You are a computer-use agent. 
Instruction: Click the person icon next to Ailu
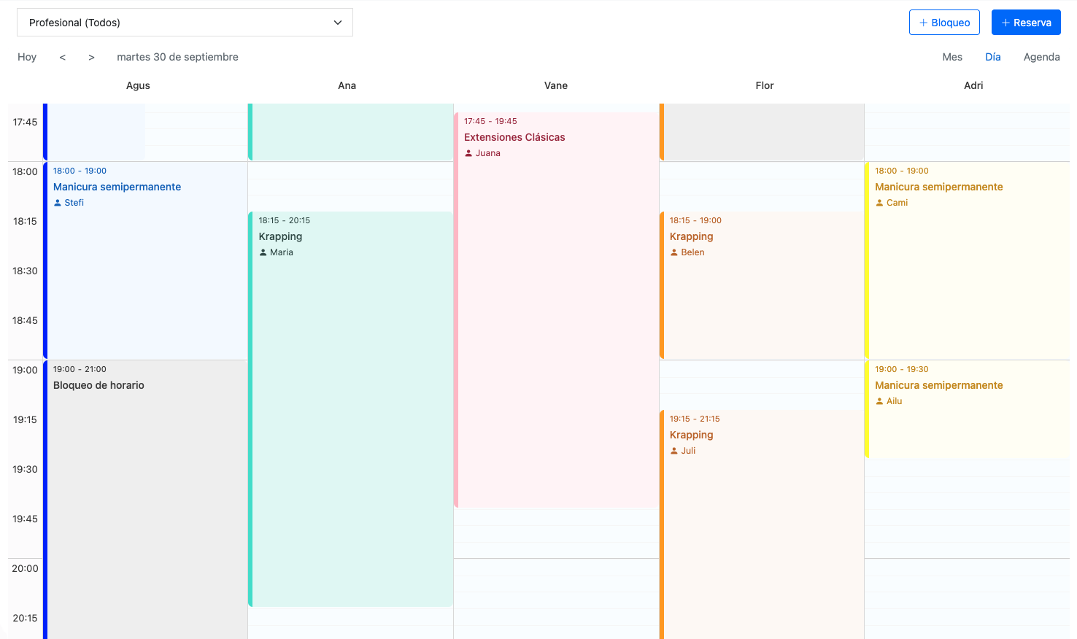(879, 401)
